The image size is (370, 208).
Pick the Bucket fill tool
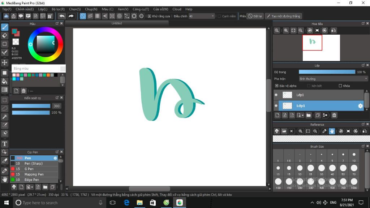pyautogui.click(x=4, y=81)
